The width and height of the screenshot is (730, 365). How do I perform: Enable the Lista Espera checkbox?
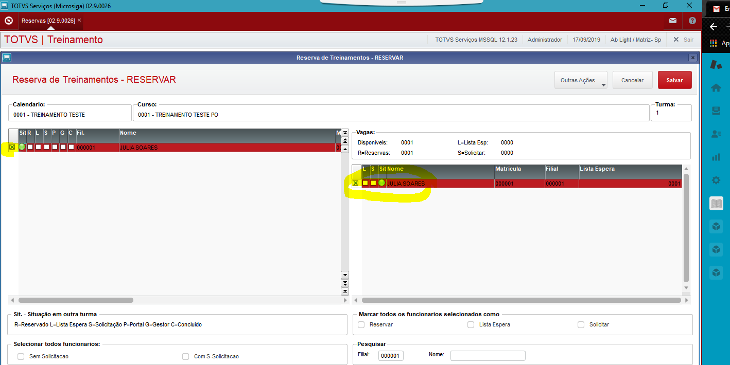471,324
